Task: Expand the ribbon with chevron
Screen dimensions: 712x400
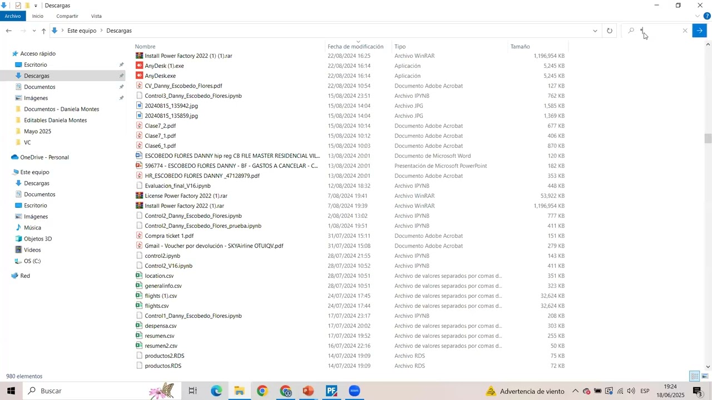Action: coord(698,16)
